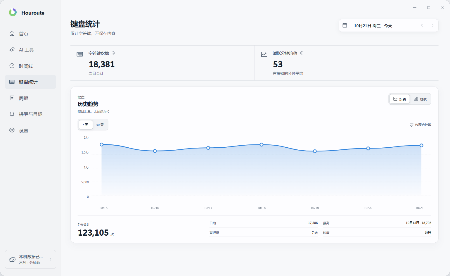
Task: Expand the 本机数据 sync status card
Action: [x=30, y=259]
